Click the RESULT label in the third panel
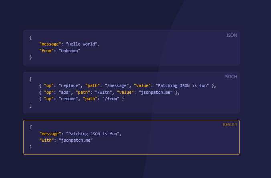The width and height of the screenshot is (271, 178). click(230, 125)
